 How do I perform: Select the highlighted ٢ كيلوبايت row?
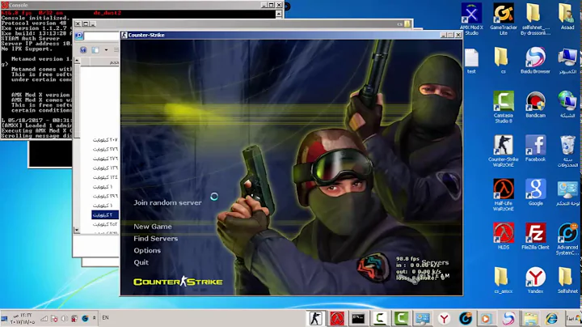(105, 214)
